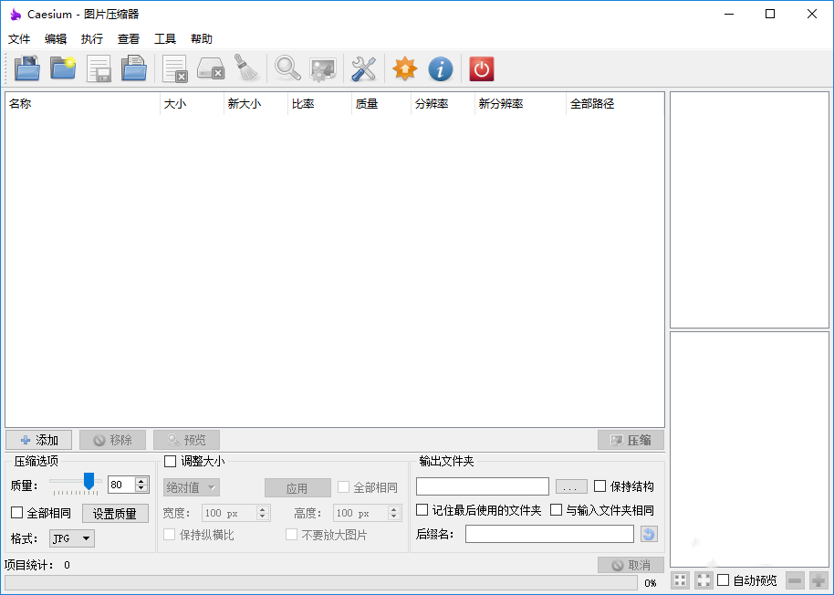This screenshot has height=595, width=834.
Task: Click the quality value field showing 80
Action: pos(121,485)
